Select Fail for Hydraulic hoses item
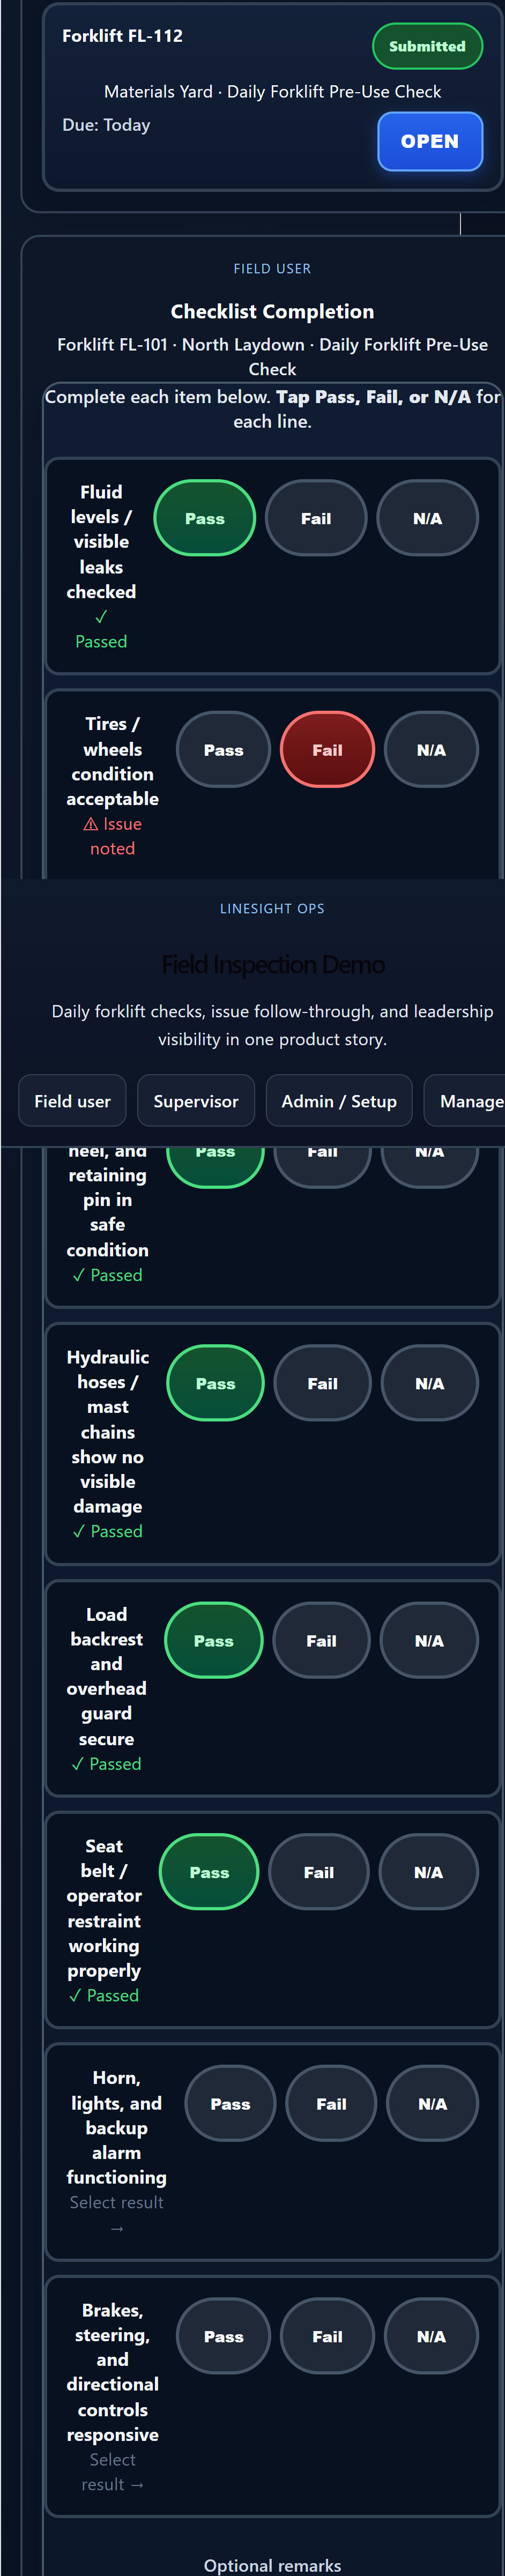This screenshot has width=505, height=2576. pos(322,1383)
